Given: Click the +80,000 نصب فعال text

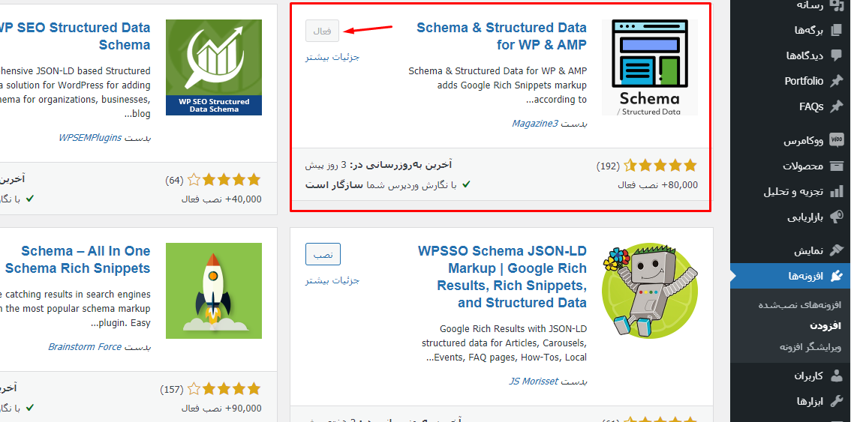Looking at the screenshot, I should pyautogui.click(x=658, y=185).
